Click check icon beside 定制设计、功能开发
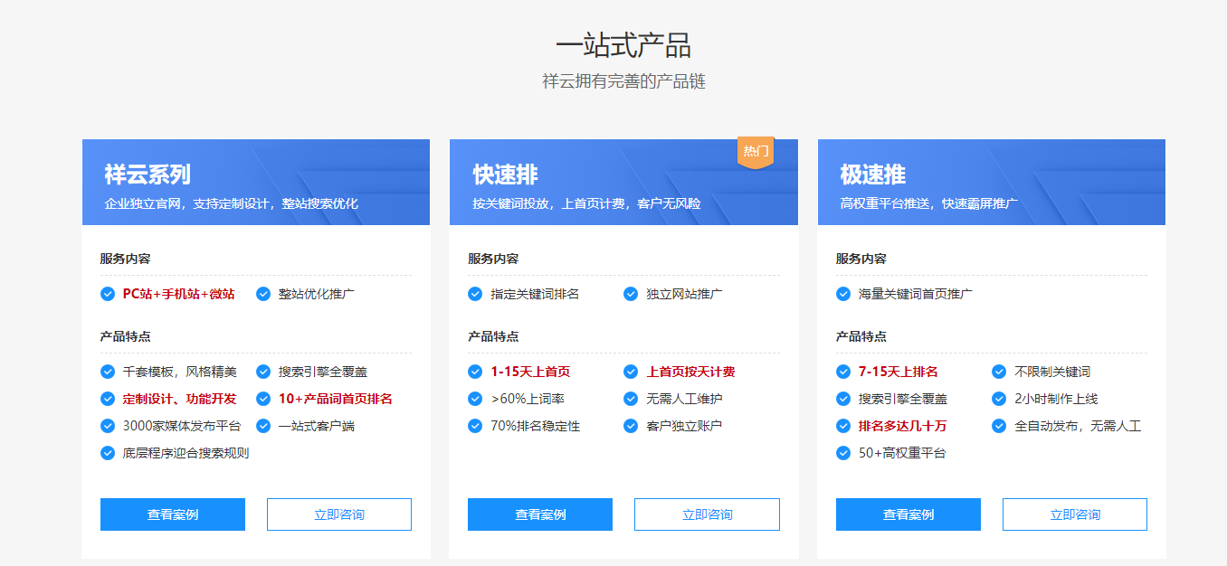The height and width of the screenshot is (566, 1227). [108, 399]
